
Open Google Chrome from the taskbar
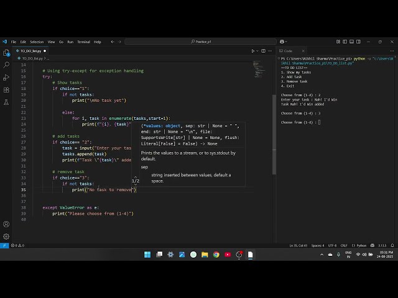(216, 255)
